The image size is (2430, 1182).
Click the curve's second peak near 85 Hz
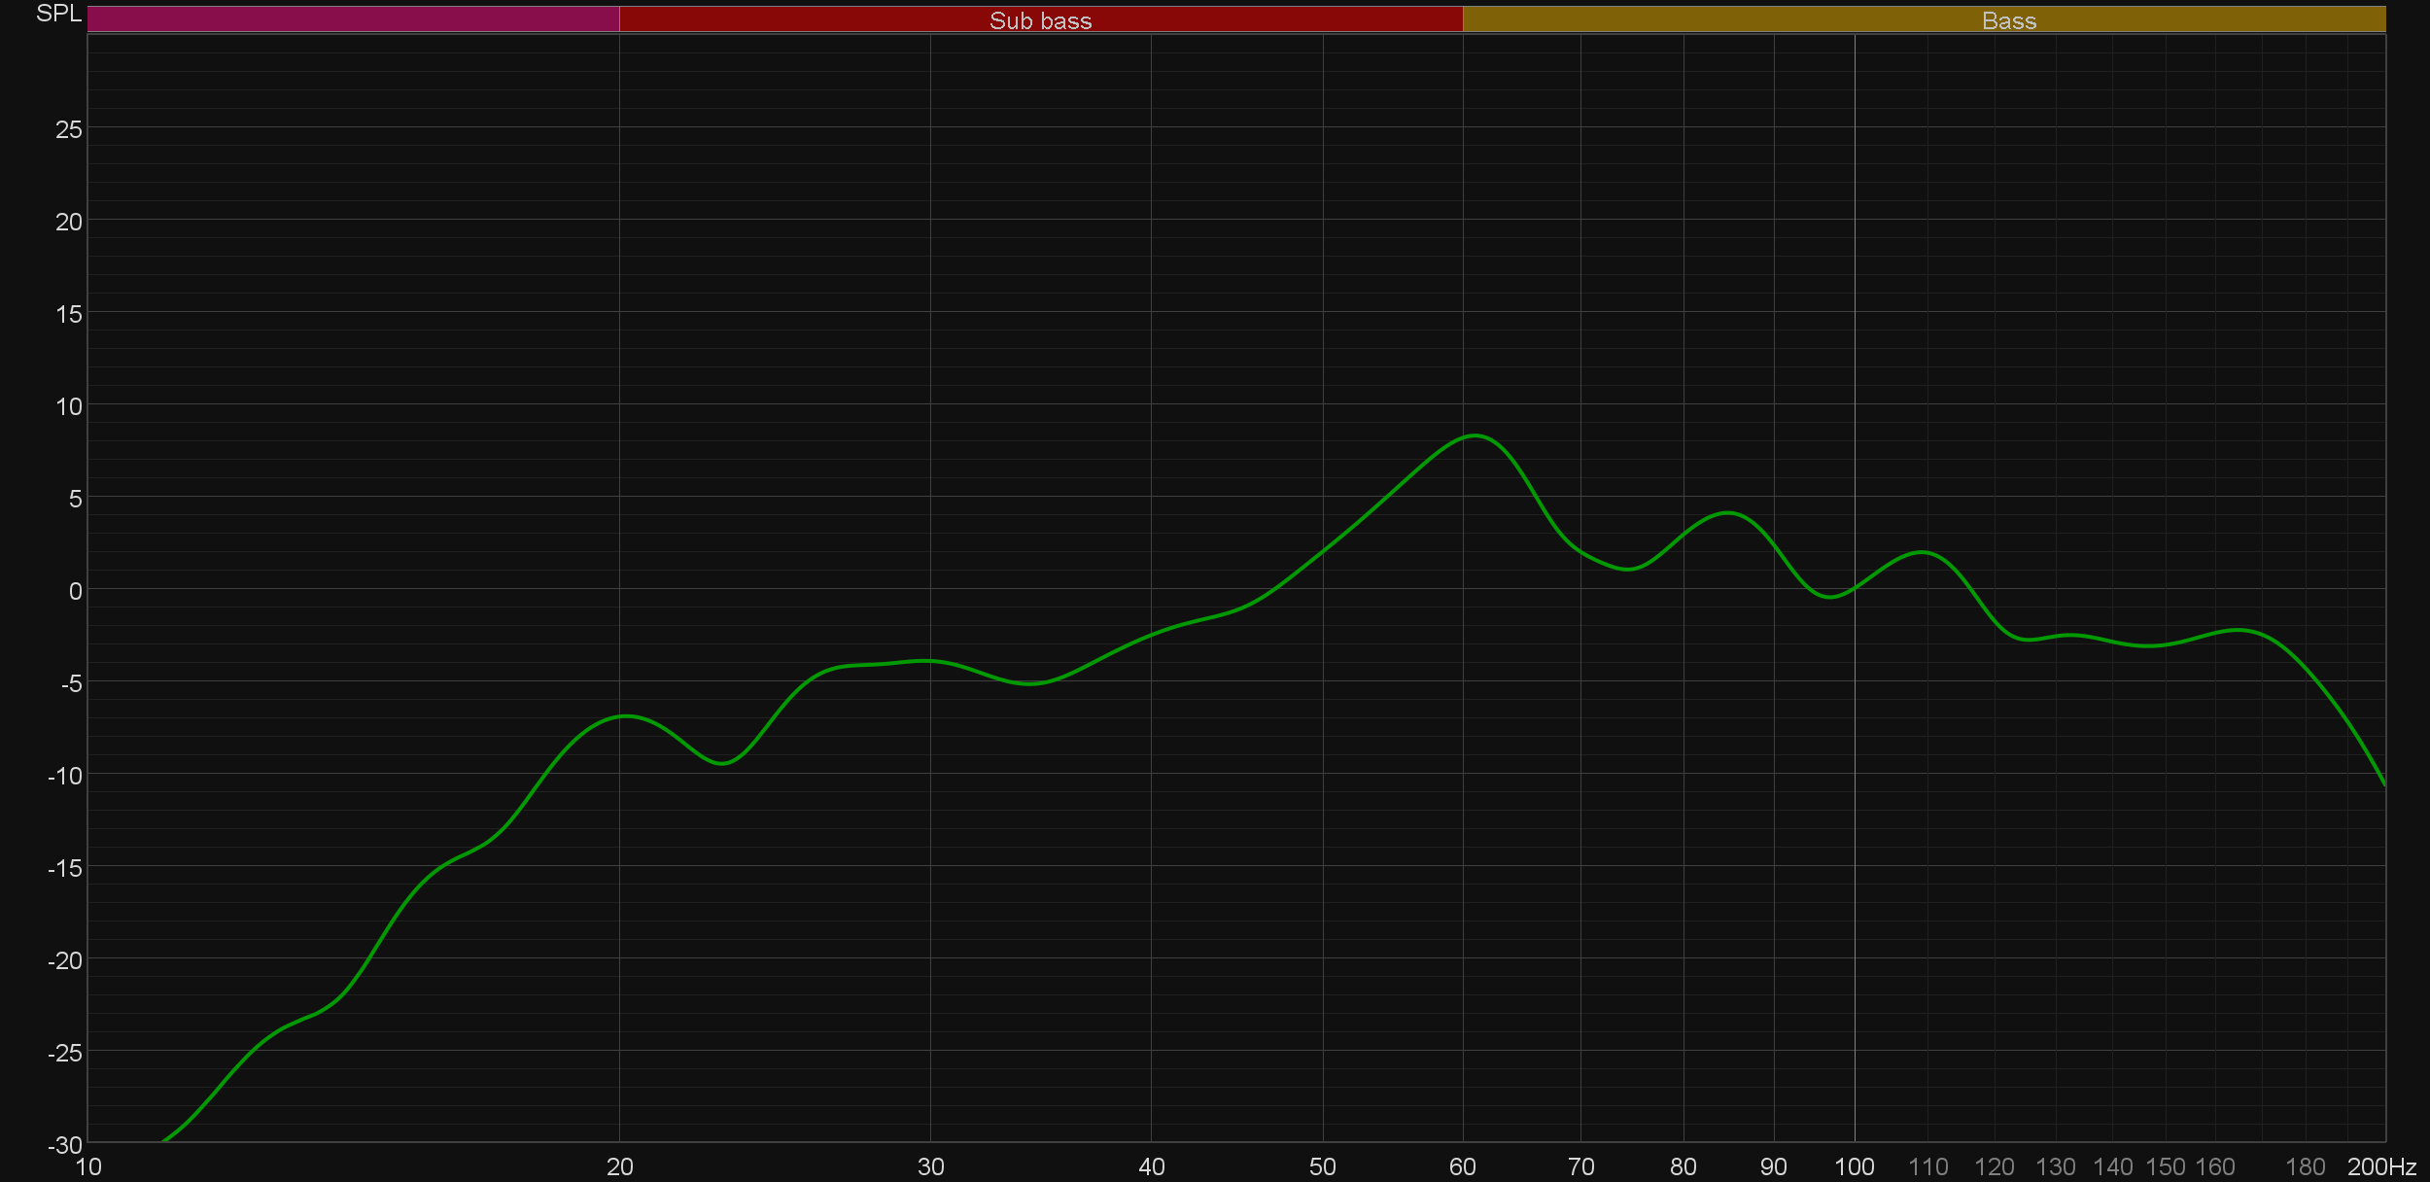(1727, 512)
